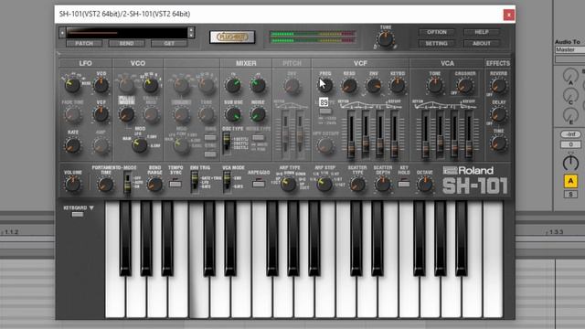Click the NOISE mixer knob

point(258,114)
